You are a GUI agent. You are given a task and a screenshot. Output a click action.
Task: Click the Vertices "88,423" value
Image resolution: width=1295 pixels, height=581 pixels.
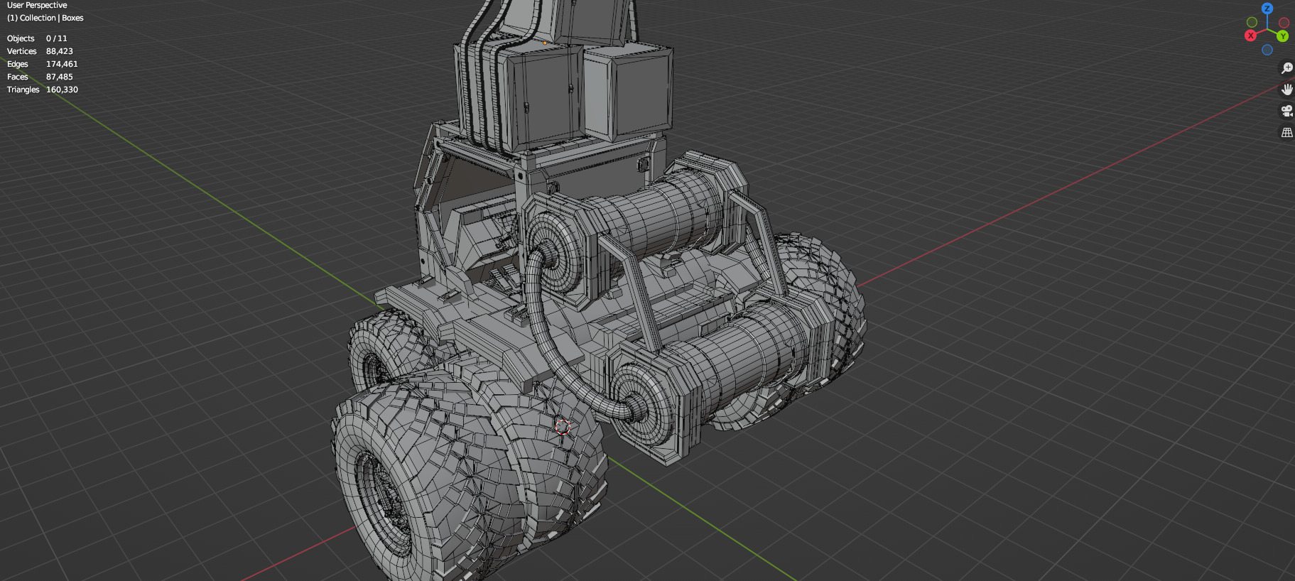[60, 51]
